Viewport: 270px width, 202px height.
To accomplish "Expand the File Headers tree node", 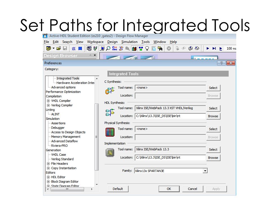I will [x=48, y=164].
